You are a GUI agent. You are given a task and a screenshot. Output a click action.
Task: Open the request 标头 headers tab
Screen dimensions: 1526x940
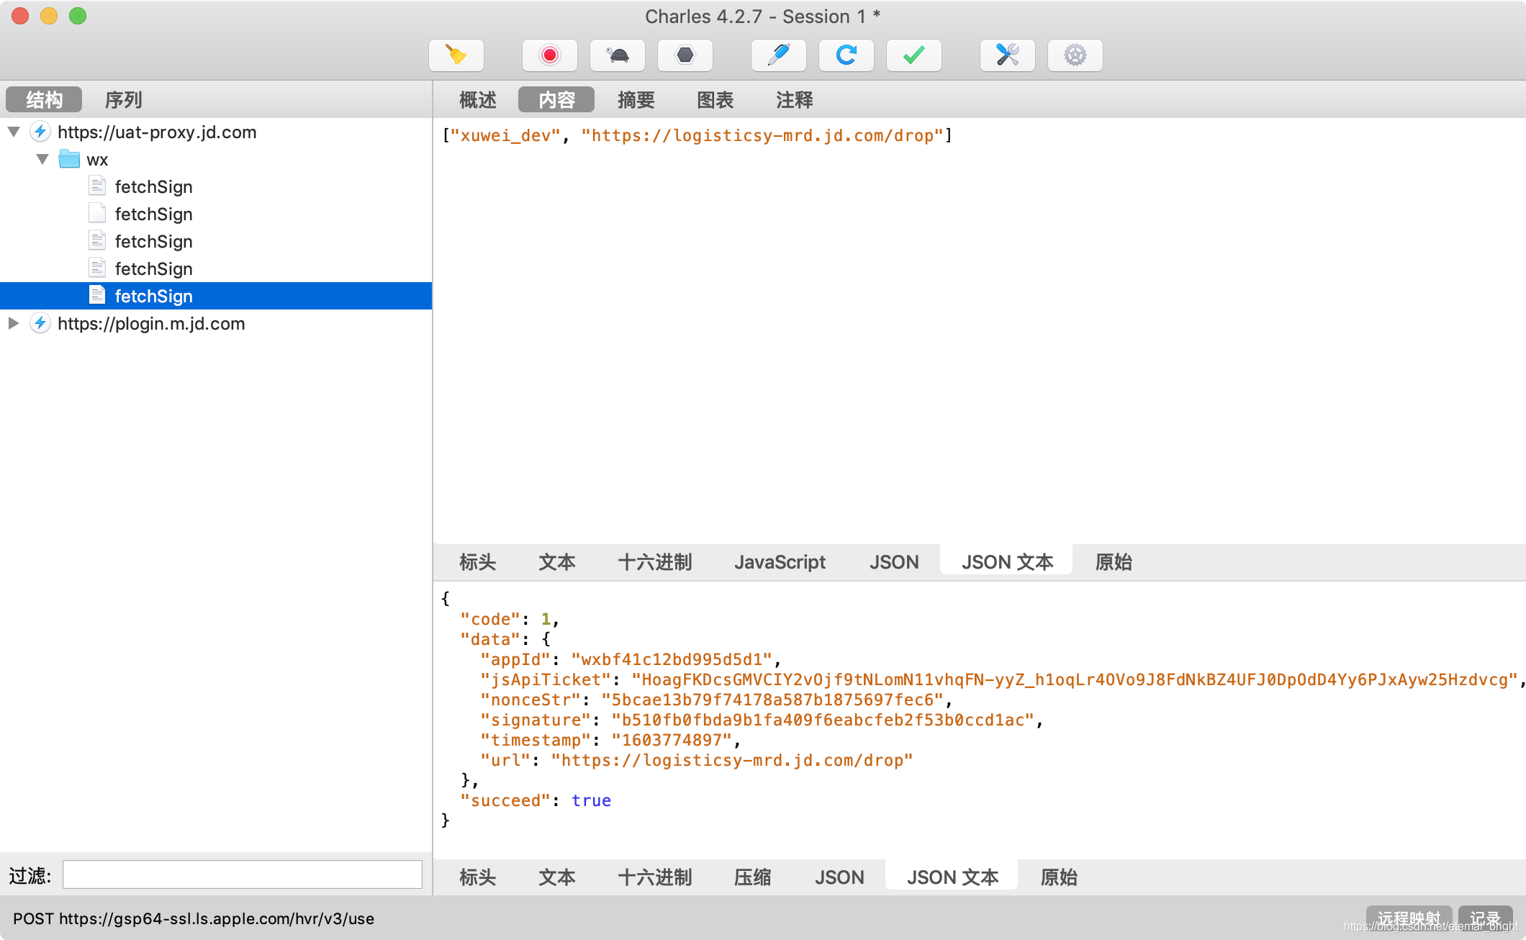(478, 562)
